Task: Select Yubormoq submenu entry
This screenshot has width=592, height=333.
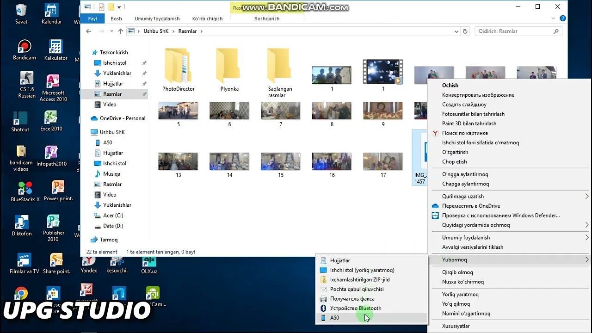Action: click(510, 259)
